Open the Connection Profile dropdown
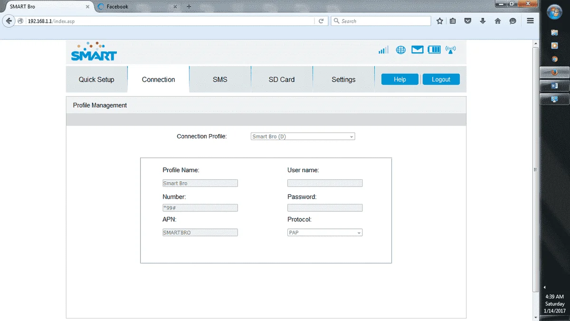This screenshot has height=321, width=570. coord(303,136)
